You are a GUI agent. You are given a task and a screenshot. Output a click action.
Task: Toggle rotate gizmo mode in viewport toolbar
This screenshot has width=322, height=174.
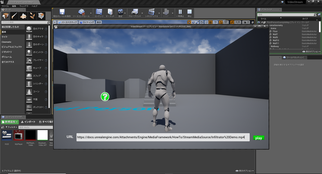pyautogui.click(x=193, y=22)
